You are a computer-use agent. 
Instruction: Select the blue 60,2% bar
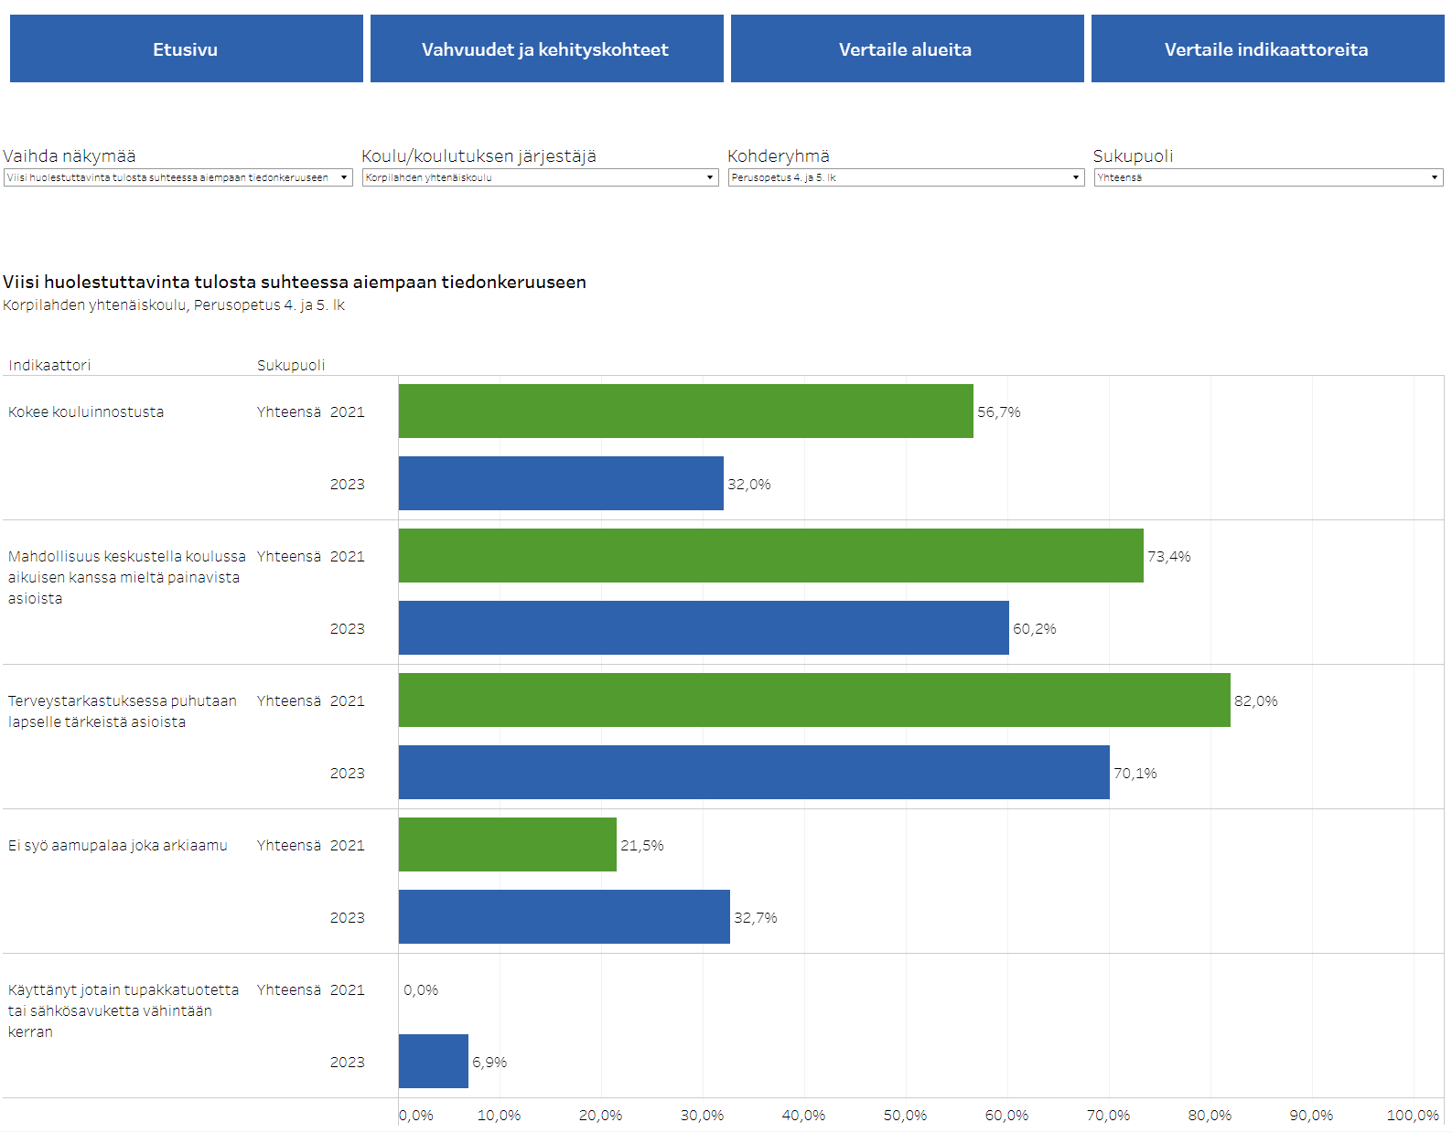coord(704,628)
